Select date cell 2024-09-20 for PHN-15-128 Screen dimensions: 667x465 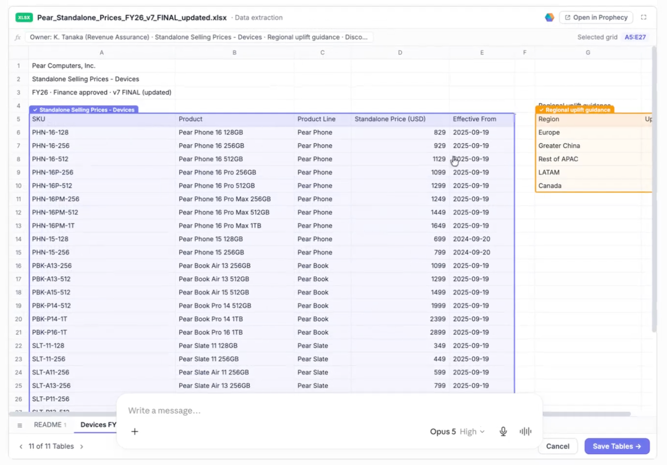coord(482,239)
